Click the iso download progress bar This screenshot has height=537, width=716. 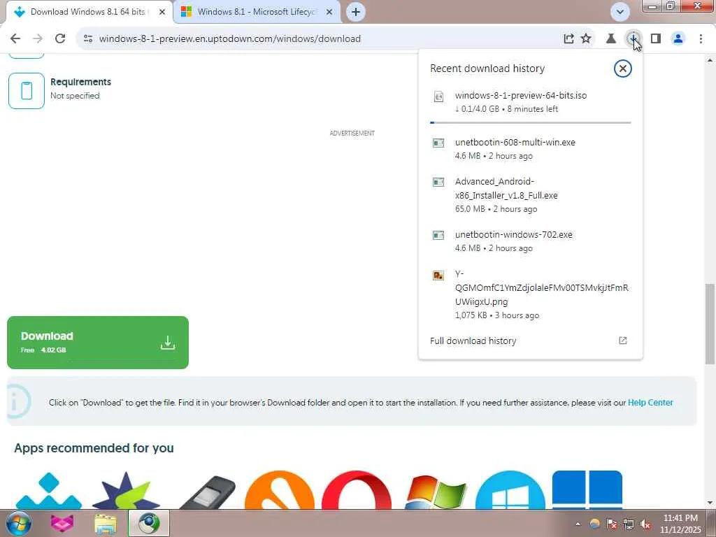tap(531, 122)
